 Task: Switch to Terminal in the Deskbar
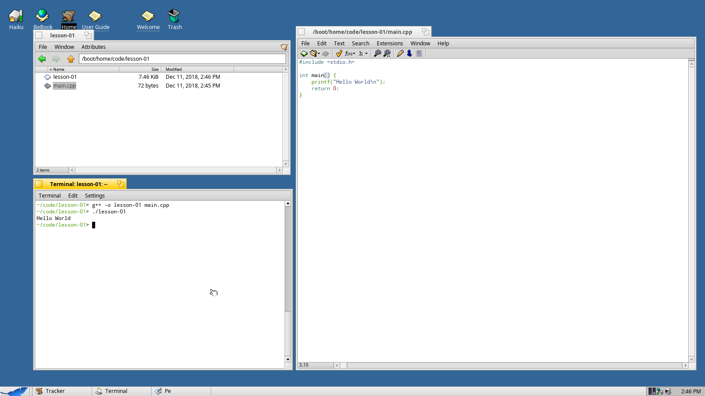coord(122,391)
